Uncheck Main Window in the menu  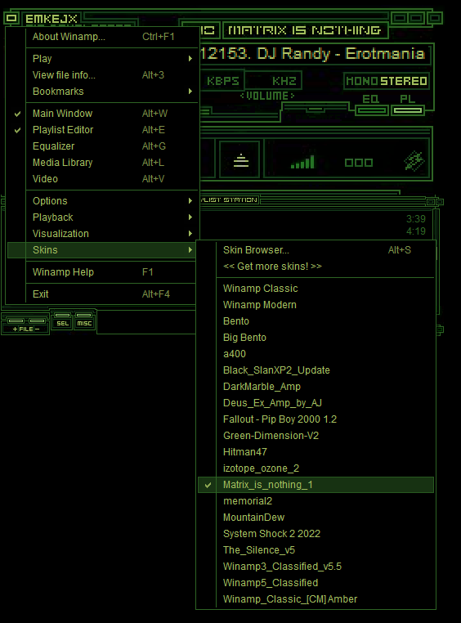pyautogui.click(x=101, y=114)
